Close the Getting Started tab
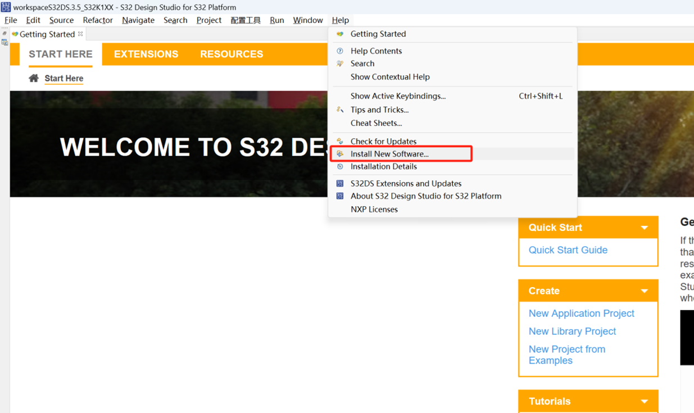 [80, 34]
